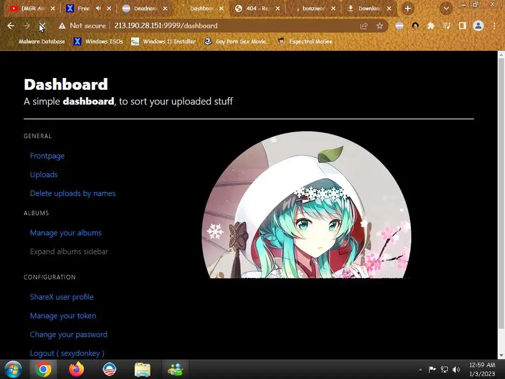Close the Downloads tab
Image resolution: width=505 pixels, height=379 pixels.
click(x=389, y=9)
